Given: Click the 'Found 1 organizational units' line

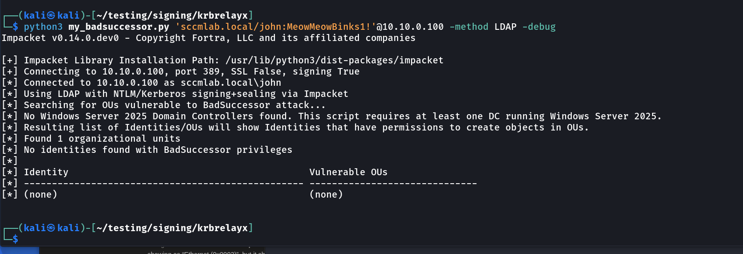Looking at the screenshot, I should [102, 139].
